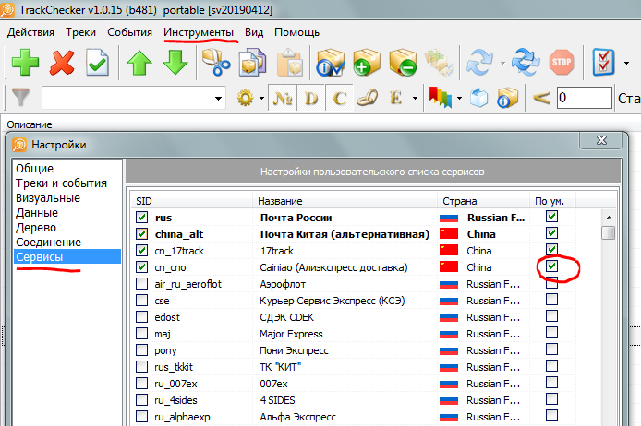
Task: Uncheck the rus service checkbox
Action: (142, 217)
